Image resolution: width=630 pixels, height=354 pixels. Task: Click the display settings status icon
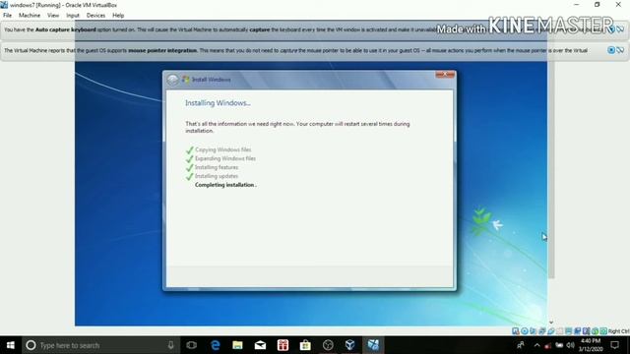(569, 331)
